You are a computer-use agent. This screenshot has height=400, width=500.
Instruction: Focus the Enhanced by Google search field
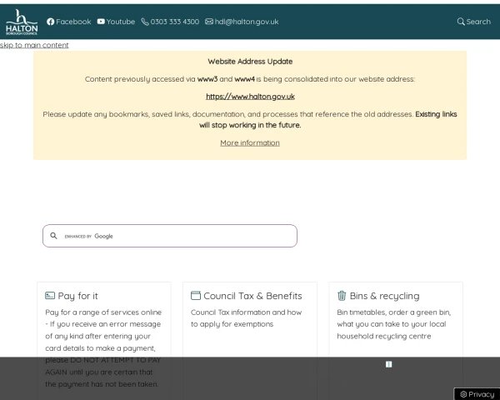click(x=170, y=236)
